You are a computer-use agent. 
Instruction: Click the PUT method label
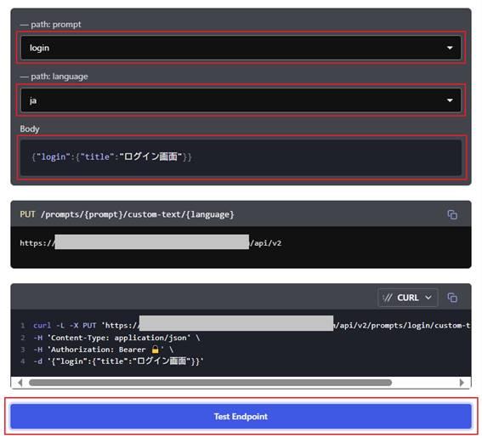tap(27, 214)
